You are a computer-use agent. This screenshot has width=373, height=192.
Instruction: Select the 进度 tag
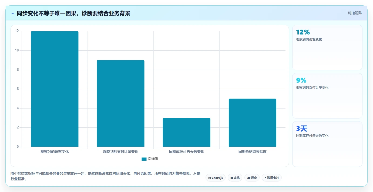(x=252, y=178)
